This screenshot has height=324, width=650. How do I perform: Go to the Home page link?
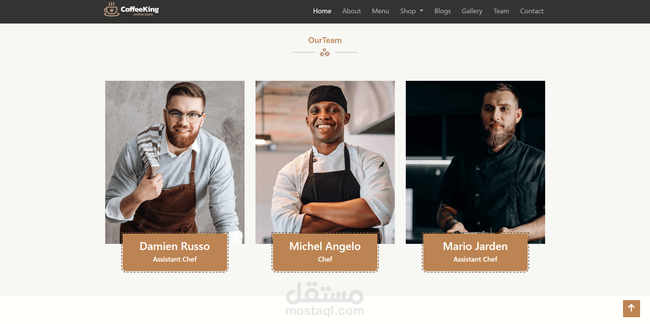322,11
